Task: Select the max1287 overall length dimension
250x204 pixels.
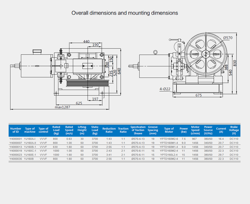Action: coord(62,107)
